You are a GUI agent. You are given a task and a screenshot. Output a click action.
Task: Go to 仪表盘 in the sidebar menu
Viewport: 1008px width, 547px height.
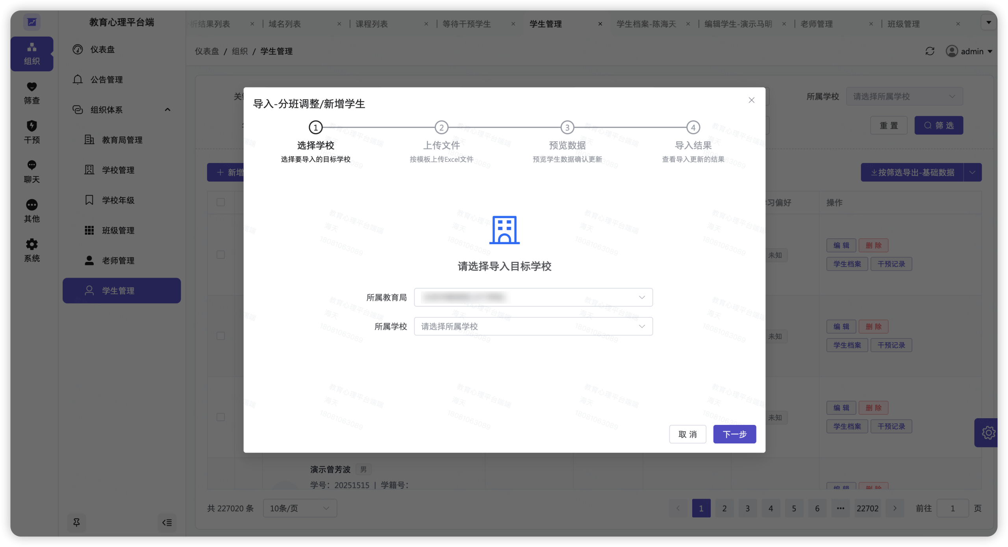pos(121,49)
